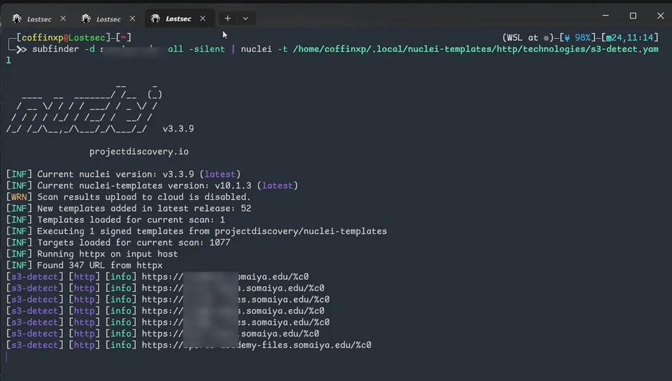
Task: Click the 24,11:14 time in prompt
Action: tap(630, 38)
